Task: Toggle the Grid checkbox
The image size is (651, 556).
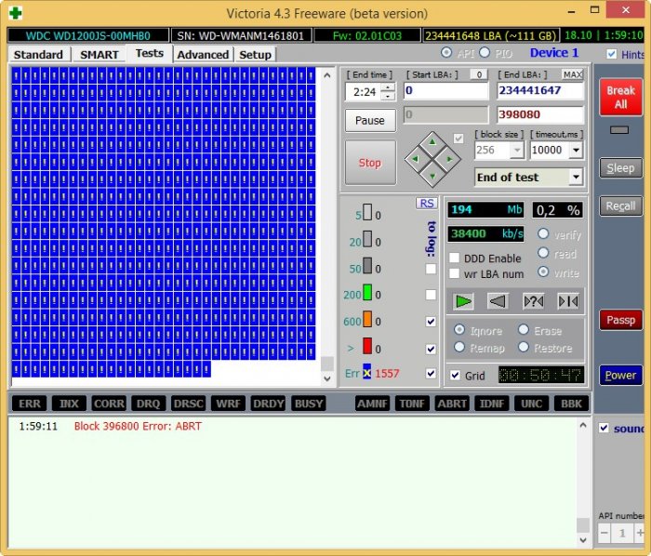Action: (x=455, y=375)
